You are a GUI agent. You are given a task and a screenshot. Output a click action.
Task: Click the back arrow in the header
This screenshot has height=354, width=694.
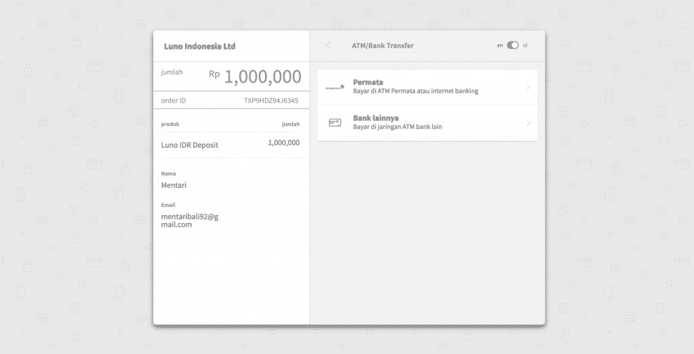click(329, 45)
